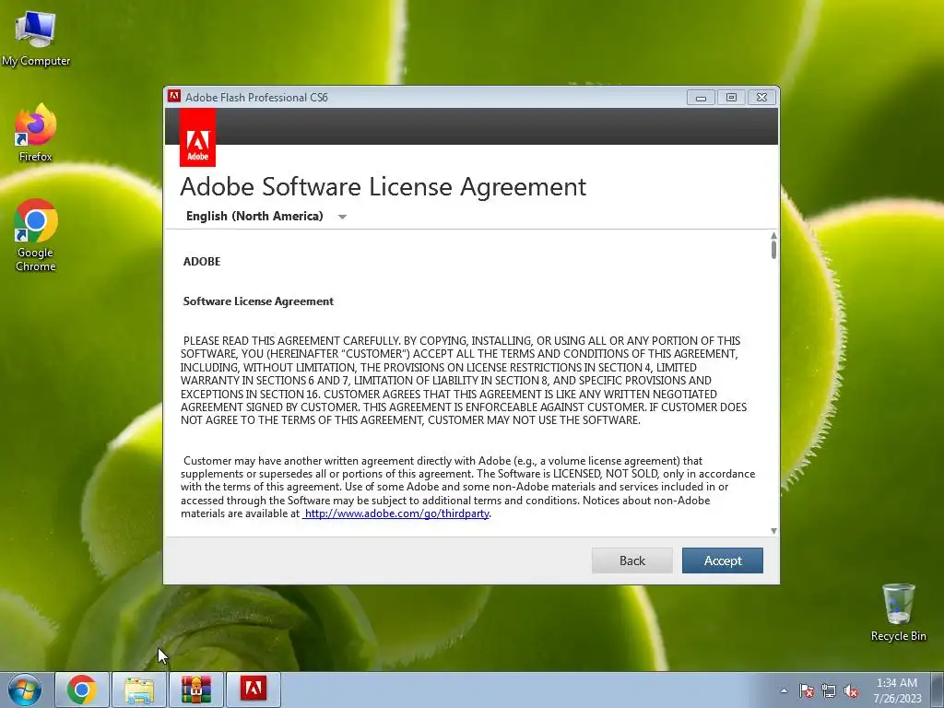Click Chrome in the taskbar
944x708 pixels.
pyautogui.click(x=82, y=690)
